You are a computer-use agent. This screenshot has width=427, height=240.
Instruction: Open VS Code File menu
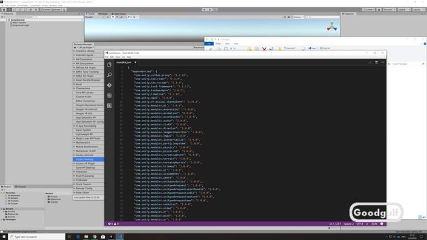point(107,57)
